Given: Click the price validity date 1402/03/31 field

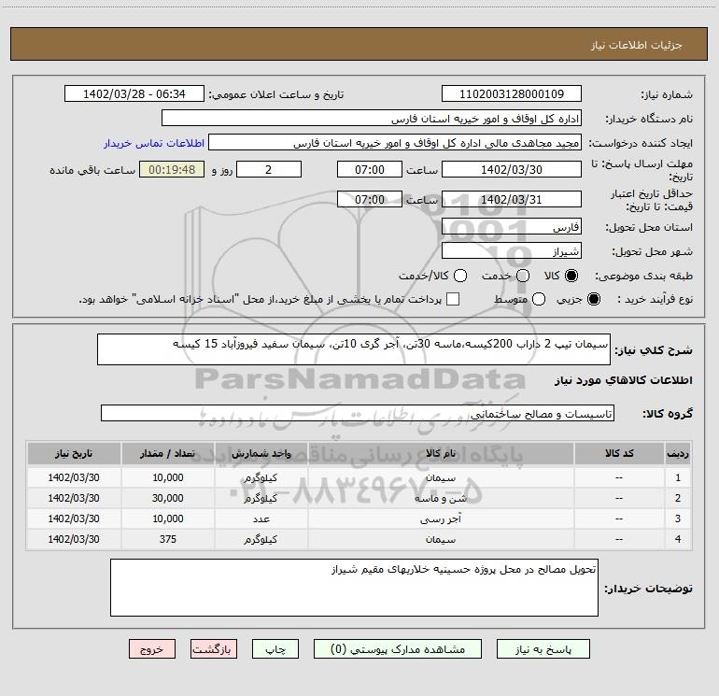Looking at the screenshot, I should coord(512,199).
